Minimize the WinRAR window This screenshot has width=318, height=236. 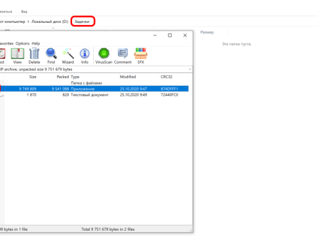[x=155, y=35]
